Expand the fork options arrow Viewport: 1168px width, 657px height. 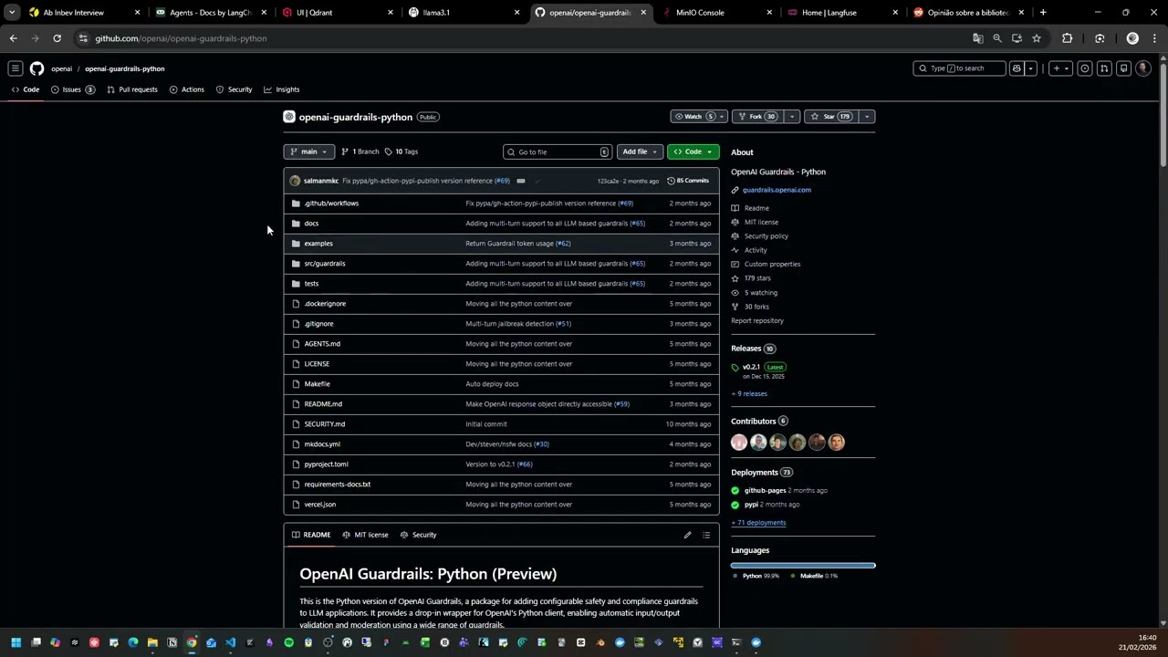tap(792, 117)
